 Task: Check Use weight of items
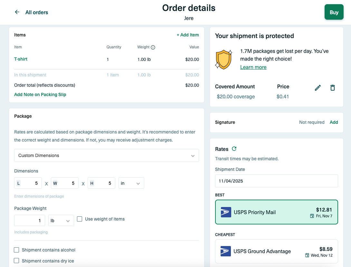[x=80, y=219]
